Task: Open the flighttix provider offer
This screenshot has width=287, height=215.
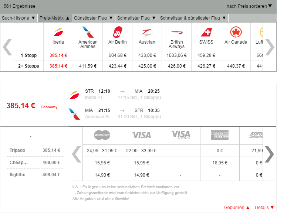Action: click(35, 175)
